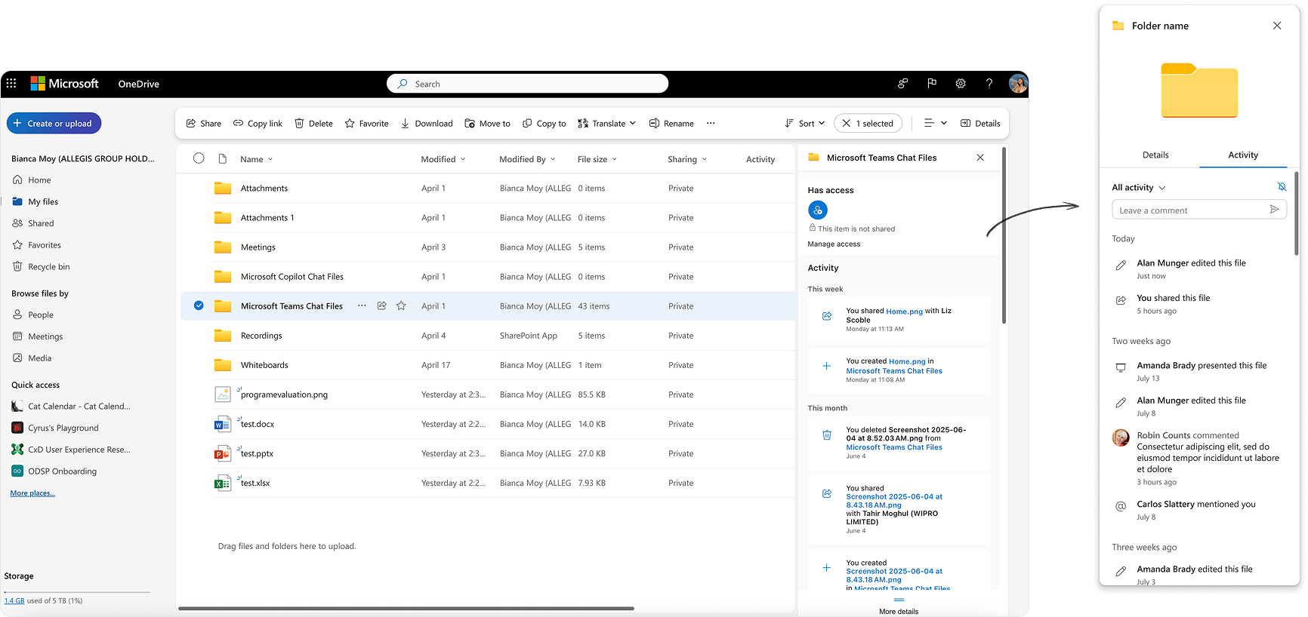
Task: Click the horizontal scrollbar under file list
Action: (406, 608)
